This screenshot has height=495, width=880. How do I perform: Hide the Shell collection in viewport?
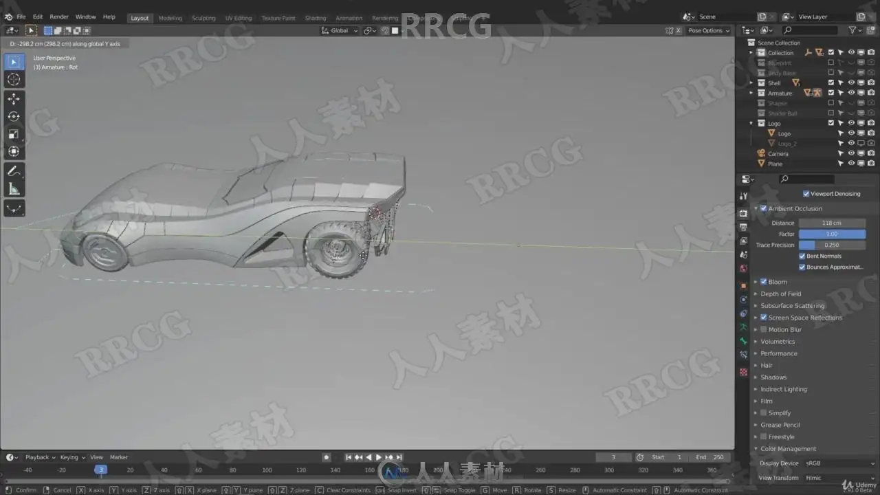(851, 82)
